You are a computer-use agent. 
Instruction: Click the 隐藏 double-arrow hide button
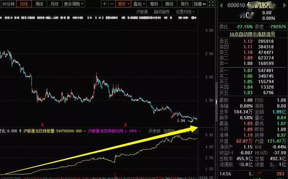(200, 4)
